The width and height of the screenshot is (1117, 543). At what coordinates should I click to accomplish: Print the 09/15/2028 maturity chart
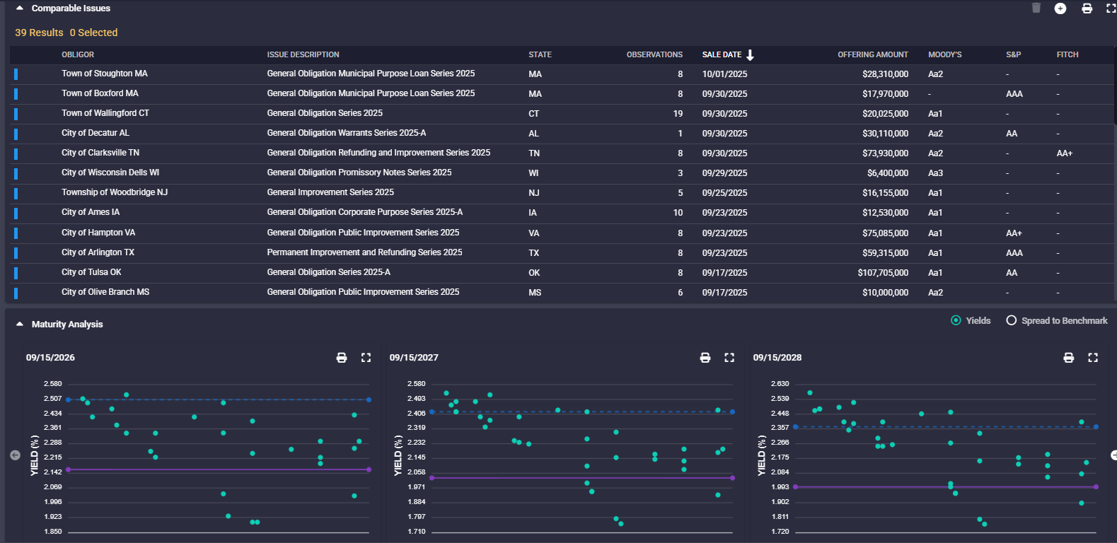tap(1069, 358)
